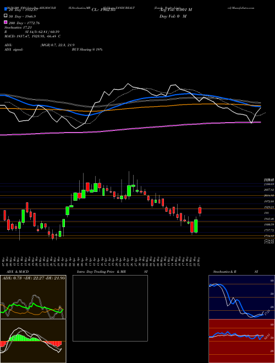Select the '200 Day = 1772.76' legend text
The image size is (275, 363).
[24, 23]
